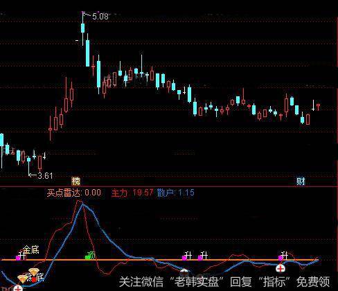Click the 升 marker beside 金底
Viewport: 338px width, 291px height.
coord(21,256)
